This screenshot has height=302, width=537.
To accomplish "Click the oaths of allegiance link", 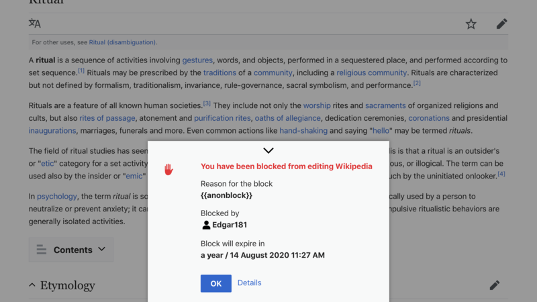I will (288, 117).
